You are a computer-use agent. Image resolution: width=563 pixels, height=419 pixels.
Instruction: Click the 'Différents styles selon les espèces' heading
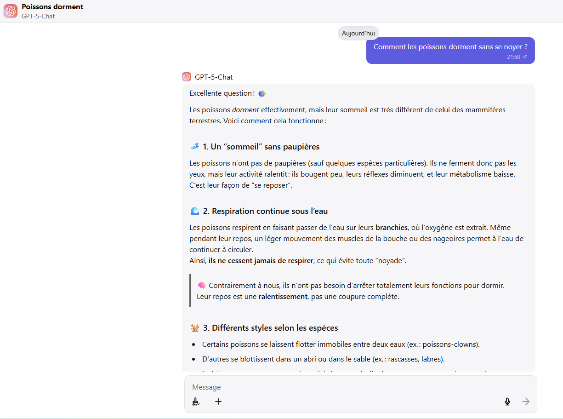[x=270, y=328]
